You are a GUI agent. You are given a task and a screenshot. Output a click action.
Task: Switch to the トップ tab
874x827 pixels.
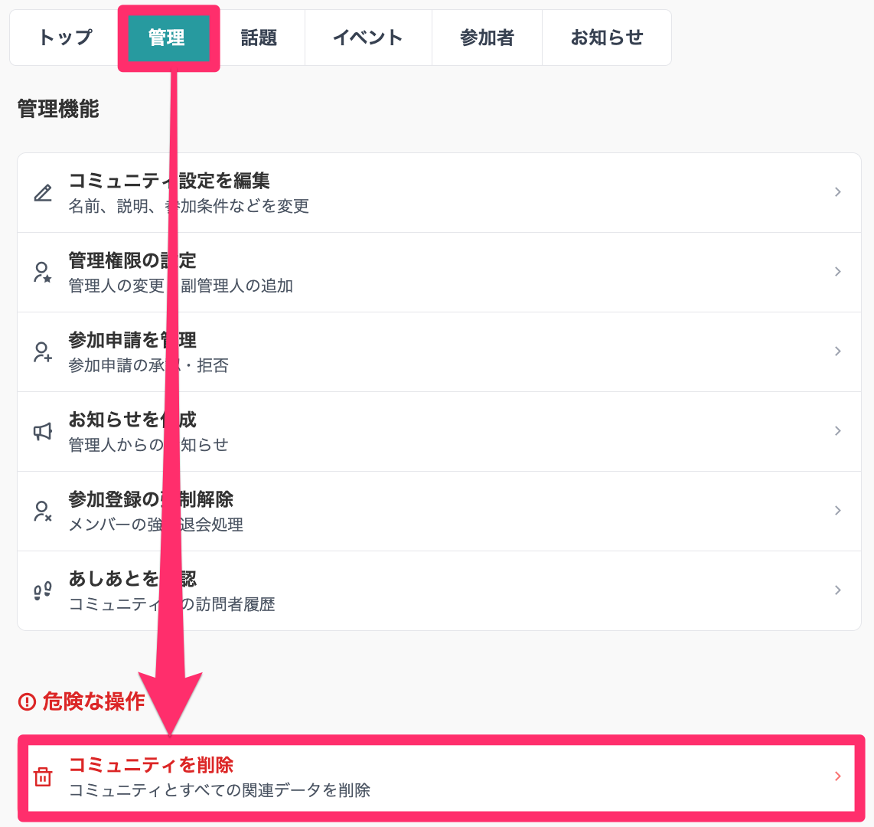(65, 38)
